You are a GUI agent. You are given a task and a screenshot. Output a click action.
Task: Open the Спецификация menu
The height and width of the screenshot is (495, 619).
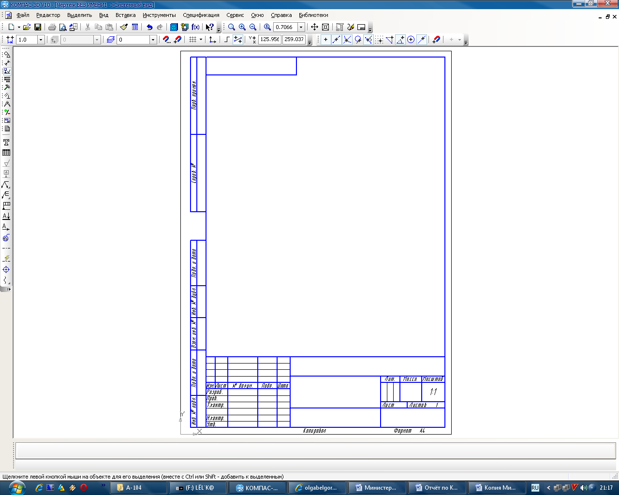(x=201, y=15)
